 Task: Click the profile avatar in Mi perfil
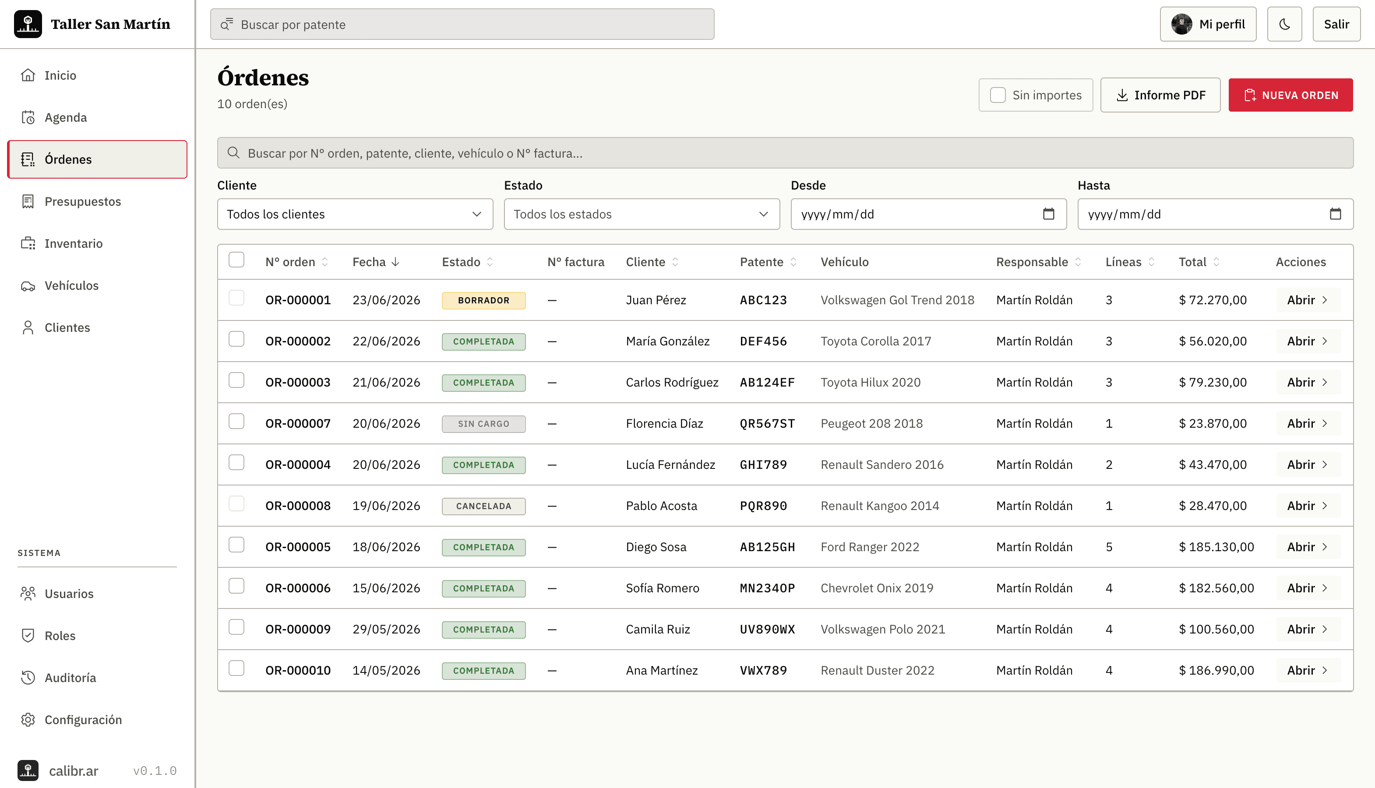tap(1181, 24)
